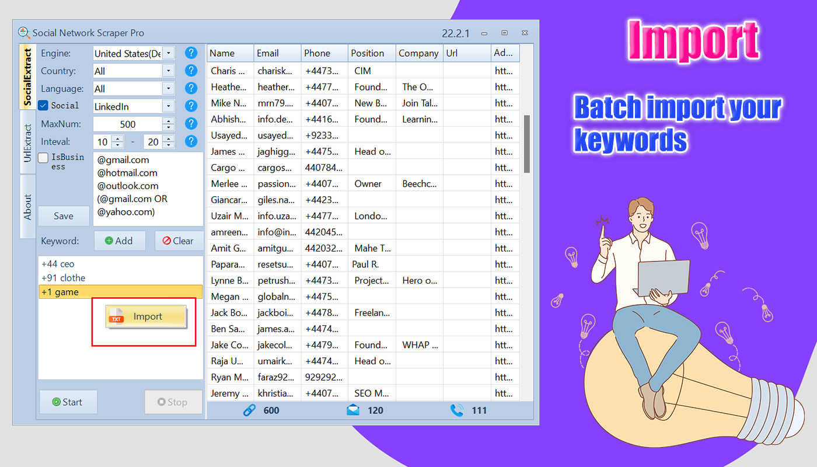Open help for the MaxNum setting

point(191,124)
